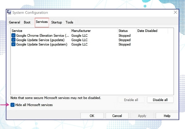The image size is (185, 129).
Task: Uncheck Google Update Service (gupdatem) checkbox
Action: (14, 44)
